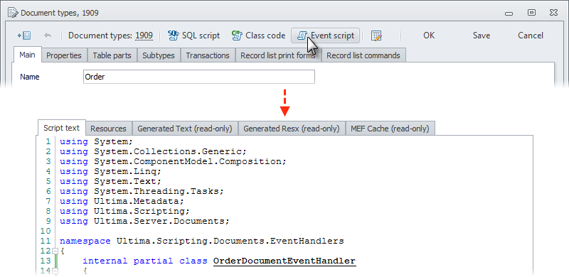Screen dimensions: 569x277
Task: Click 'using System.Threading.Tasks;' line
Action: tap(142, 191)
